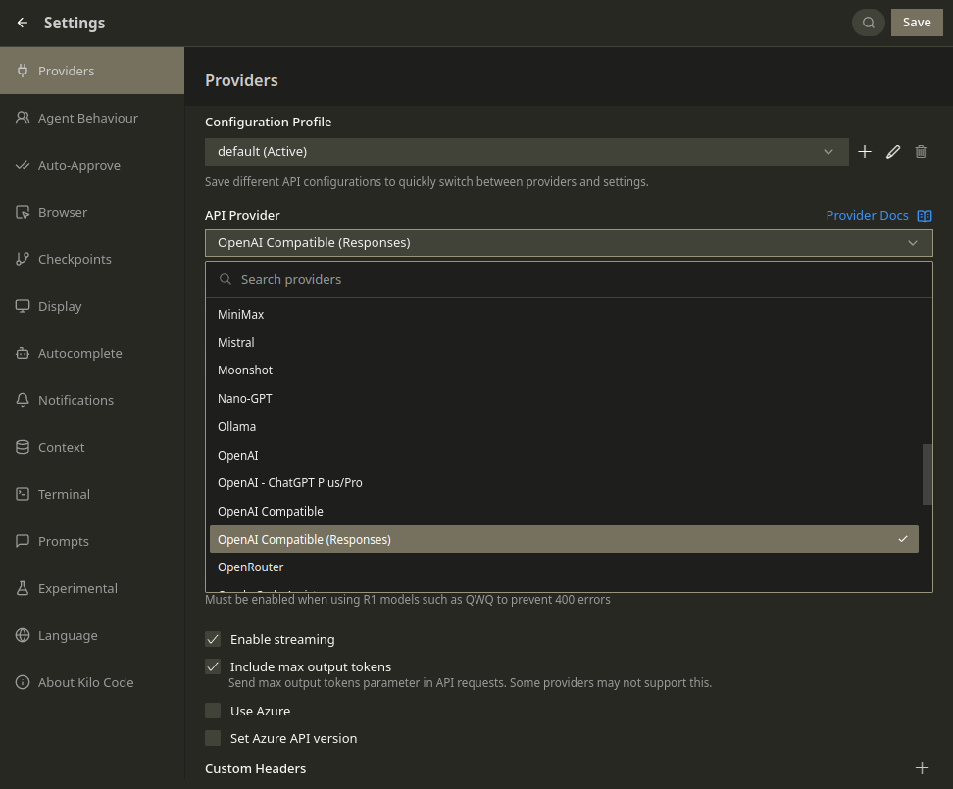Rename profile with the pencil icon
The height and width of the screenshot is (789, 953).
[x=893, y=151]
